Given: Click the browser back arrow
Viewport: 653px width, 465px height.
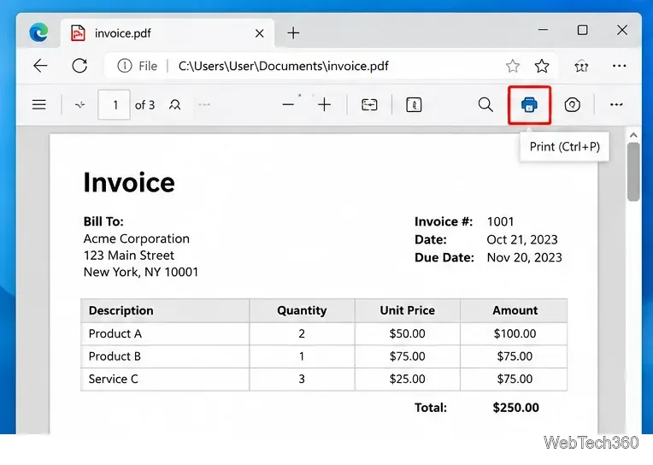Looking at the screenshot, I should 40,66.
